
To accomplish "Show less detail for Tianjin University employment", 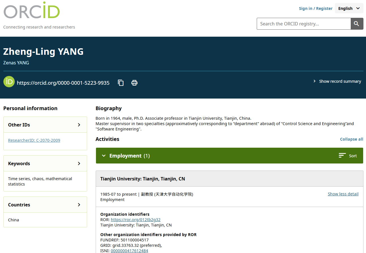I will pos(343,194).
